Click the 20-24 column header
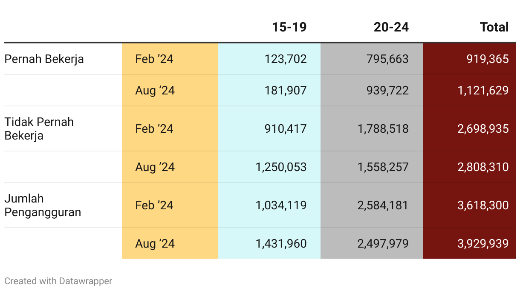520x291 pixels. (391, 28)
